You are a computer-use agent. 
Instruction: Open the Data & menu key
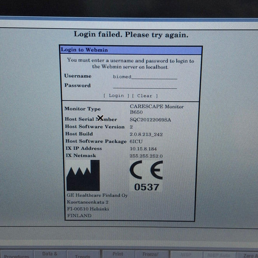[x=50, y=254]
